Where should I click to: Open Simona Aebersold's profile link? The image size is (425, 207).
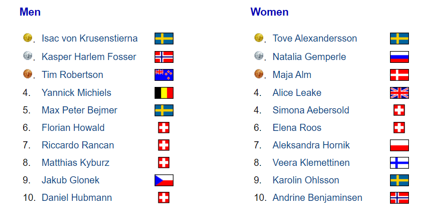pos(311,110)
